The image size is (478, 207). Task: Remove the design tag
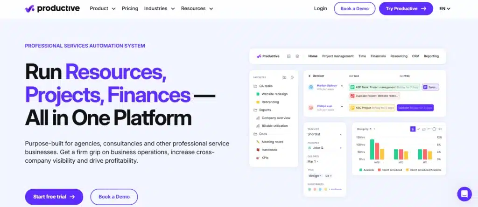pos(320,176)
